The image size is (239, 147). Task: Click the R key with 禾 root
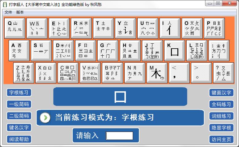[81, 28]
